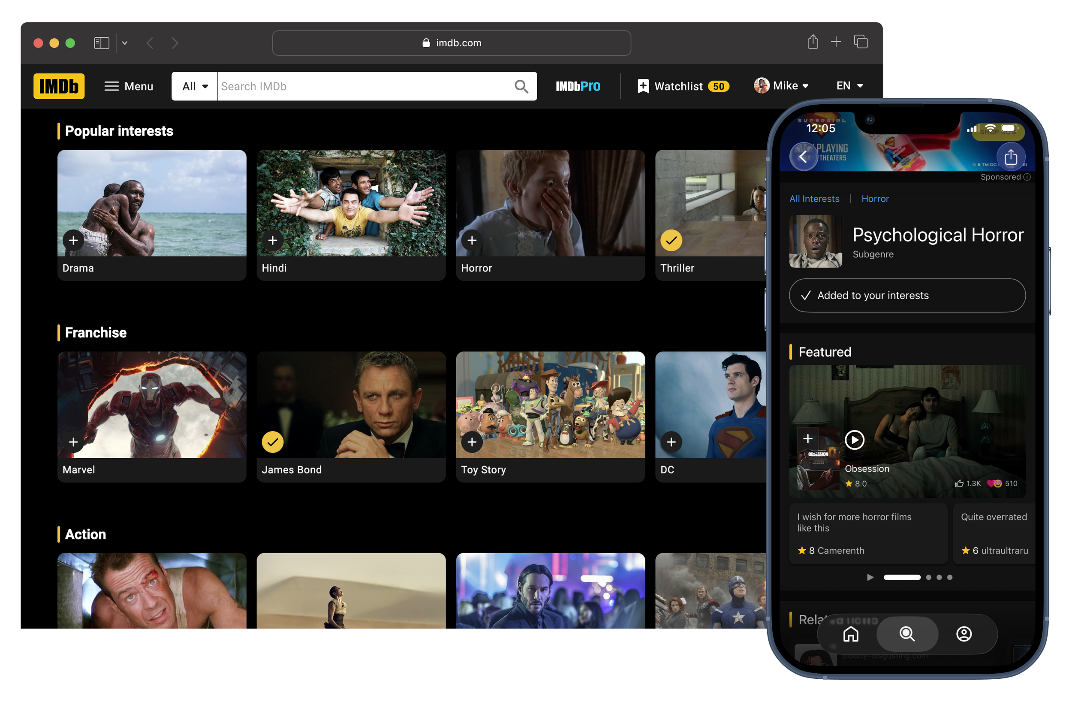Image resolution: width=1072 pixels, height=702 pixels.
Task: Add DC to your interests
Action: point(671,442)
